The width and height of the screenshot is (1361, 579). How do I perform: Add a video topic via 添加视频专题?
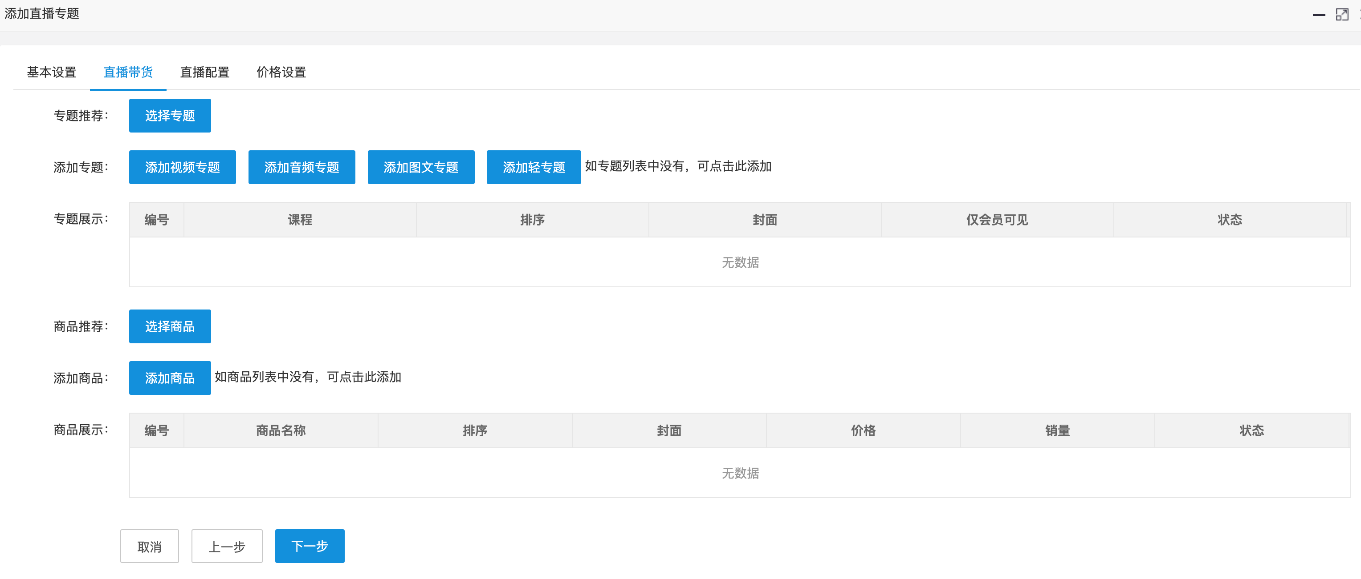(182, 167)
